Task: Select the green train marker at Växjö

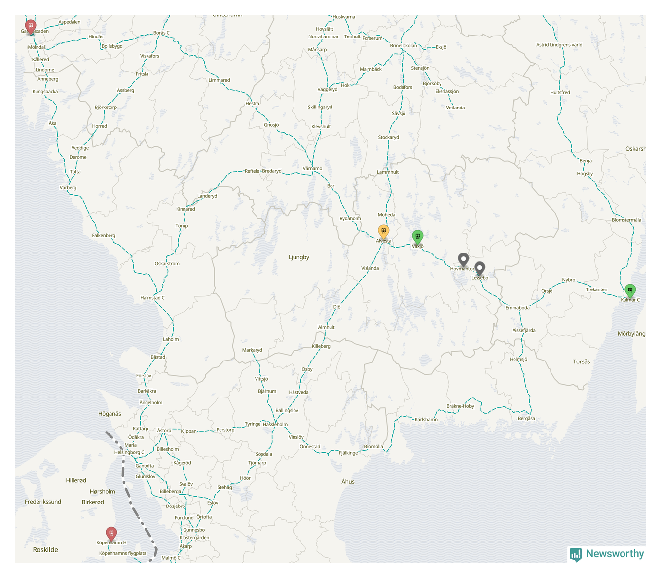Action: point(417,236)
